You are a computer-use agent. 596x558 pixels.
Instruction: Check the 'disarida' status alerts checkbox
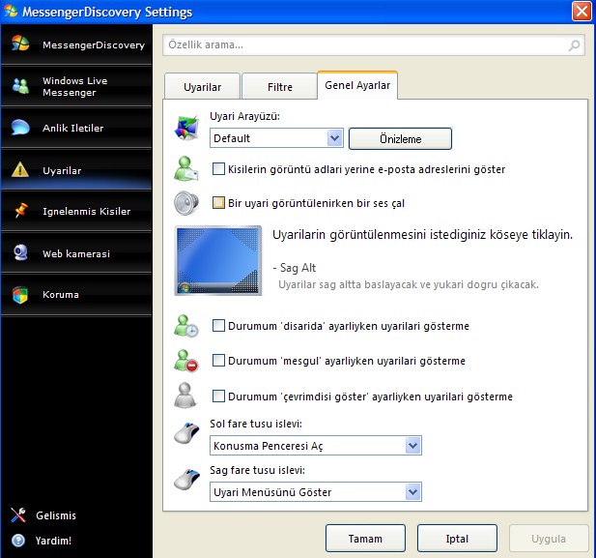218,326
